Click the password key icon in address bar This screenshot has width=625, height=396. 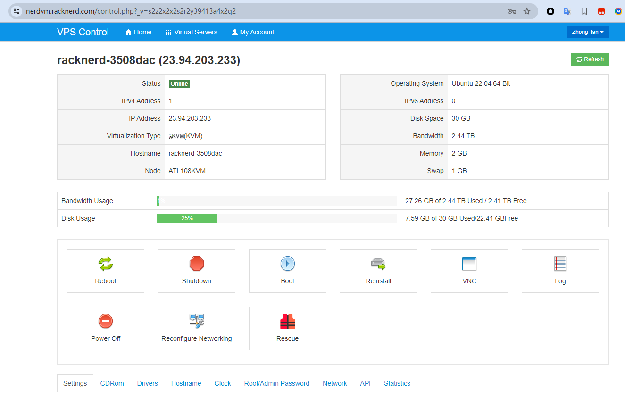(512, 11)
